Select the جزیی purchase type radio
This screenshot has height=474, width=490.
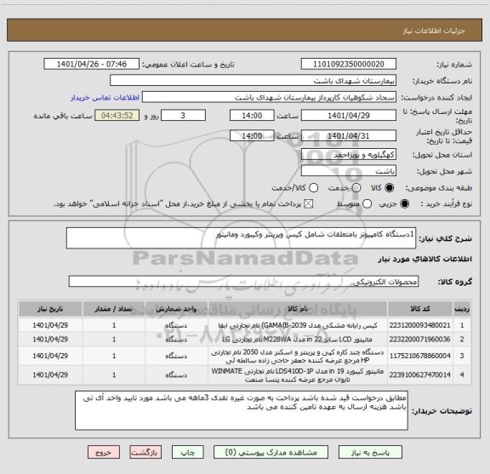(x=404, y=204)
